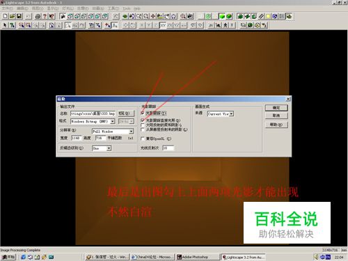348x261 pixels.
Task: Select the black arrow pointer tool
Action: pos(5,25)
